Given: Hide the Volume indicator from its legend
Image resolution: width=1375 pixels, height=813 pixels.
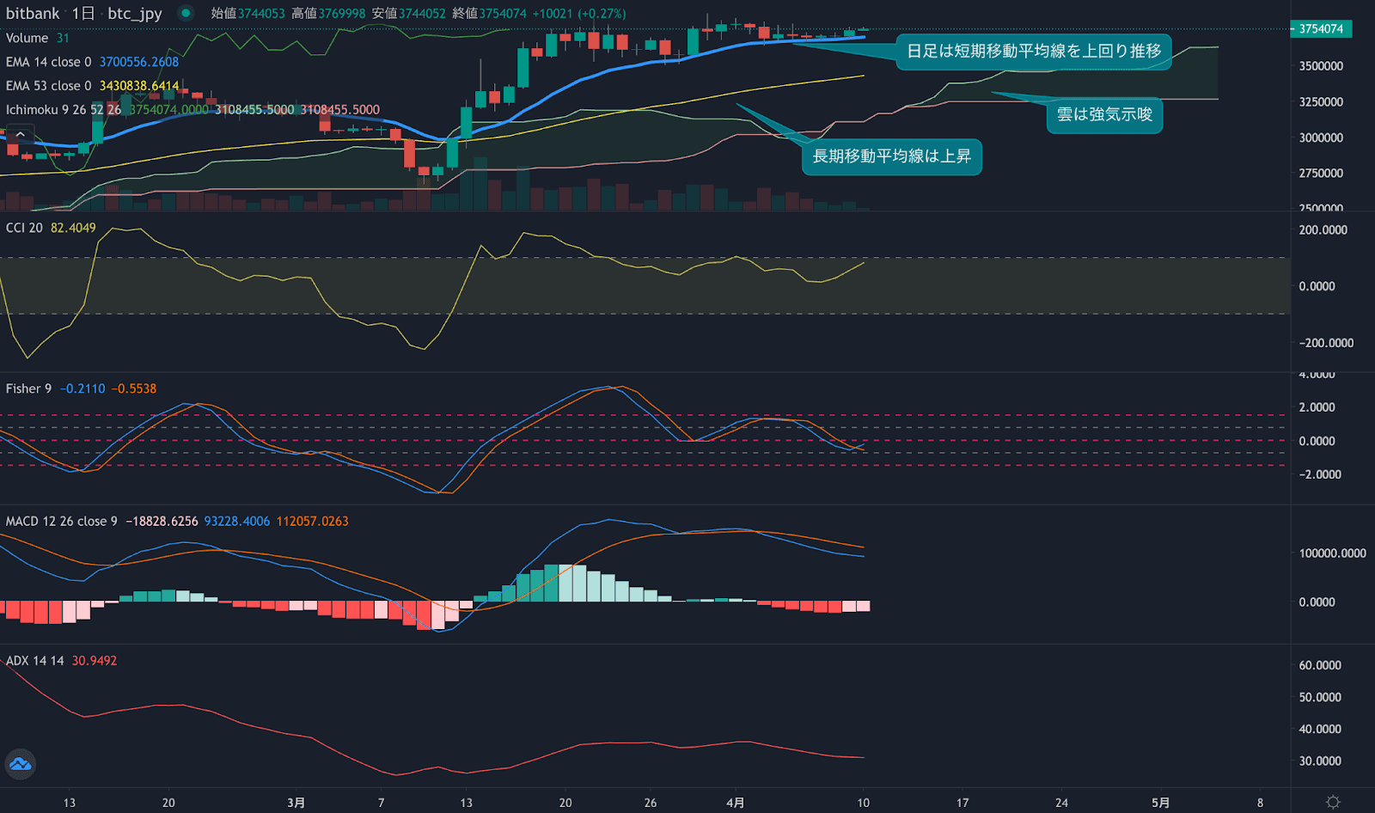Looking at the screenshot, I should pyautogui.click(x=27, y=38).
